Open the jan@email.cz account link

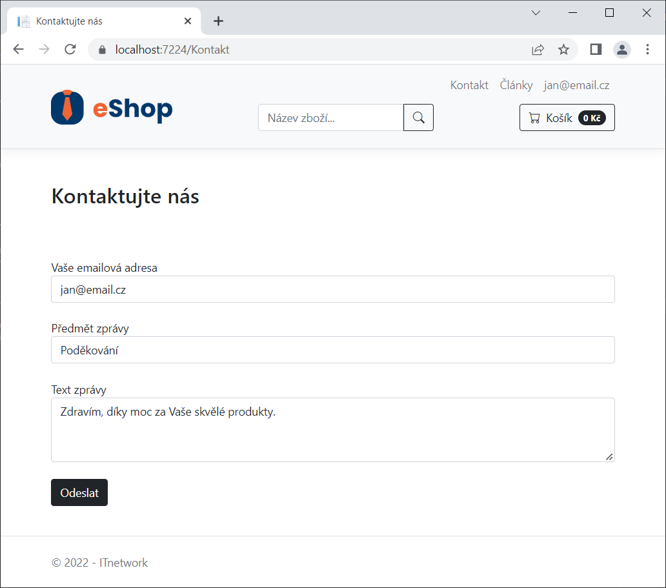(x=576, y=85)
